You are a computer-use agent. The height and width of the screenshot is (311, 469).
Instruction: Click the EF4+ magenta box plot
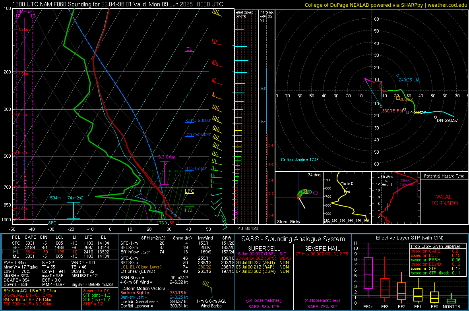pyautogui.click(x=368, y=270)
